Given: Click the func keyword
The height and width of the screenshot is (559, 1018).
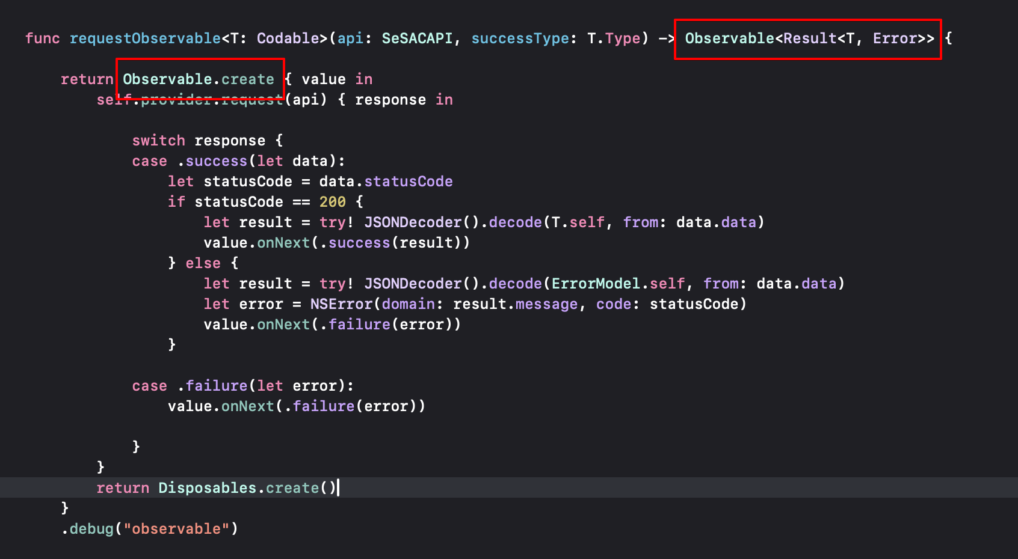Looking at the screenshot, I should [43, 38].
